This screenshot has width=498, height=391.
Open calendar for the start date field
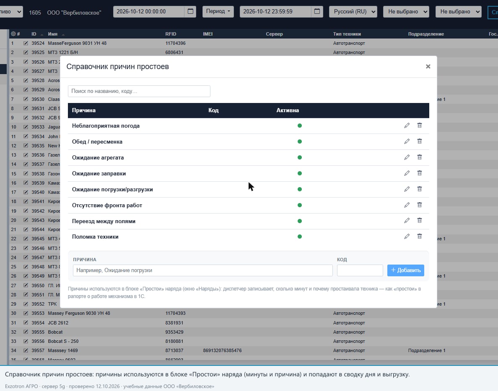[191, 11]
